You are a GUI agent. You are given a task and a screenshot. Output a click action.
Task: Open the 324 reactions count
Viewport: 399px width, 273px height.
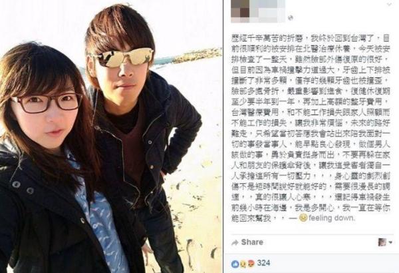tap(263, 263)
